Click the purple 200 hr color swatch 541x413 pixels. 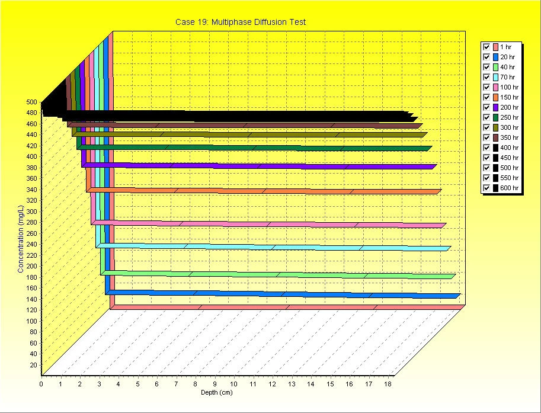coord(495,107)
